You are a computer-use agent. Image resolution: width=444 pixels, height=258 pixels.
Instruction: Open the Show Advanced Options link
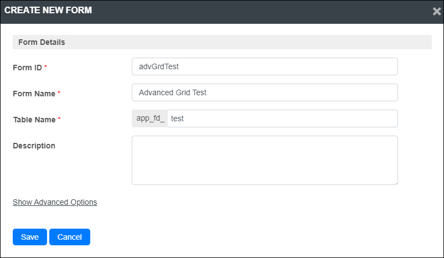(x=55, y=202)
